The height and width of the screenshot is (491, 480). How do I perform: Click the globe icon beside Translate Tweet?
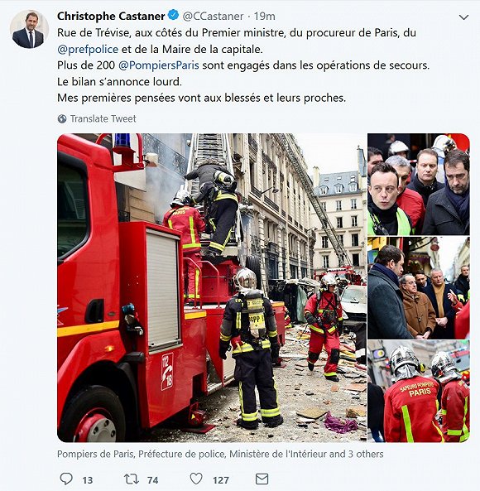[x=62, y=119]
